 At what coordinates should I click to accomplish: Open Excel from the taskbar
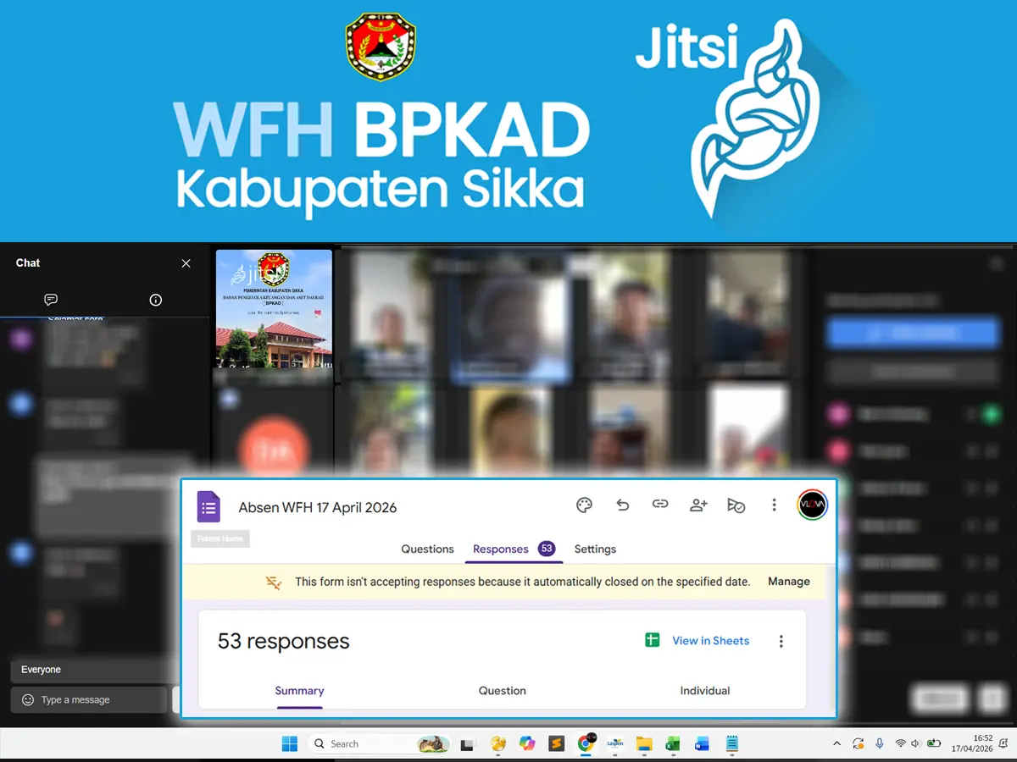click(673, 743)
